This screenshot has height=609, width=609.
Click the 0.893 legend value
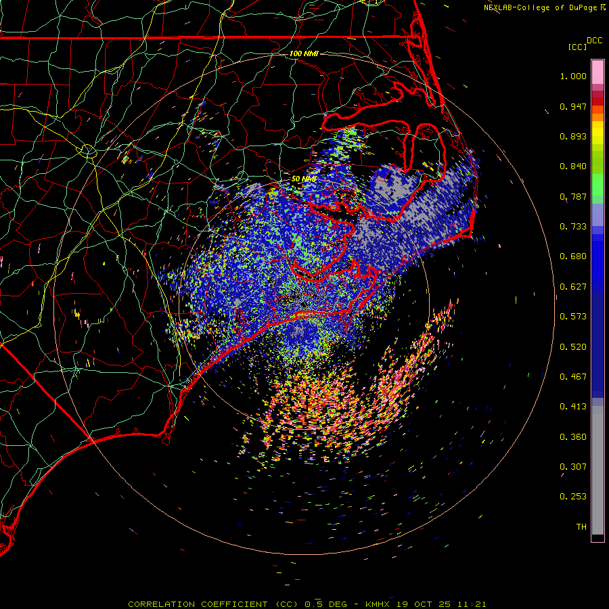click(573, 136)
